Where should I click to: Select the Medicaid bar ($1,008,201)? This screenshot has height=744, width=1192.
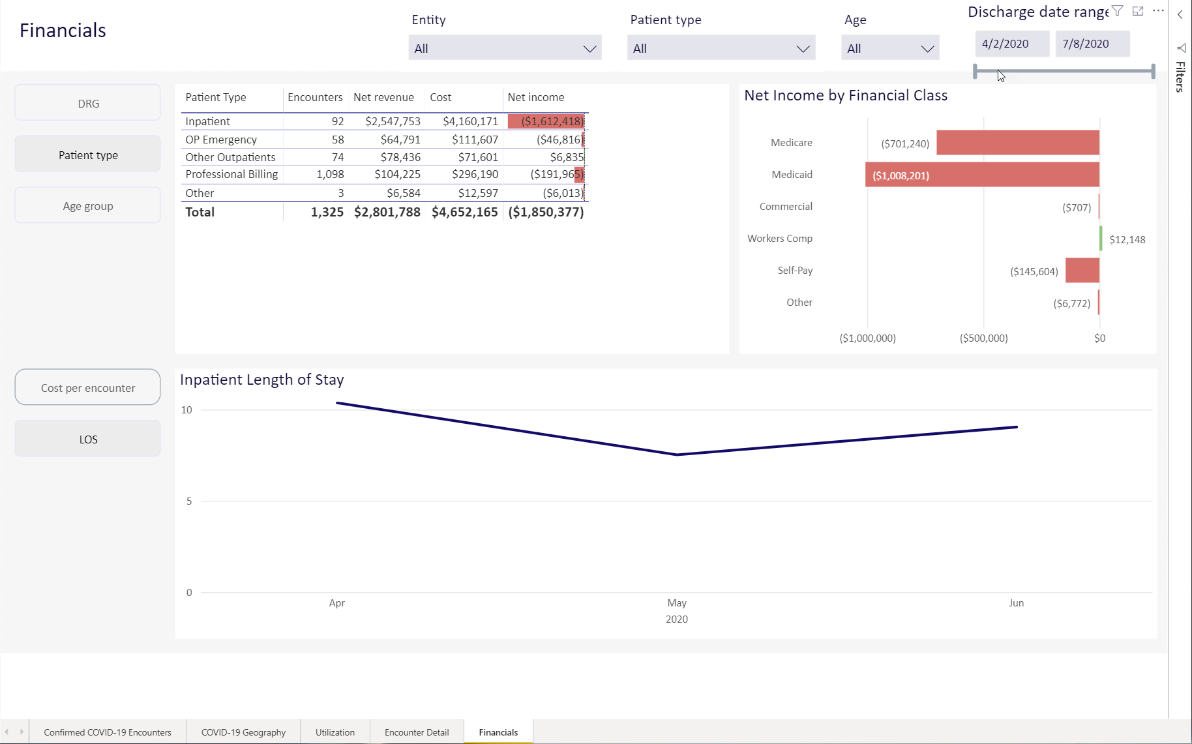tap(982, 175)
